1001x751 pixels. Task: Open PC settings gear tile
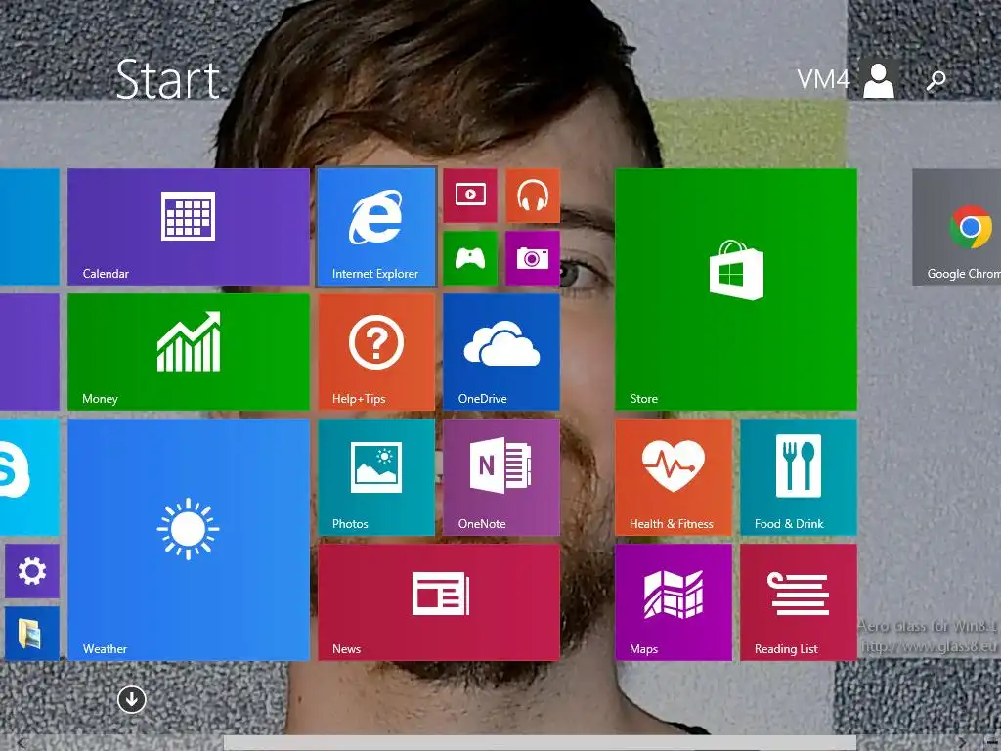(x=32, y=571)
